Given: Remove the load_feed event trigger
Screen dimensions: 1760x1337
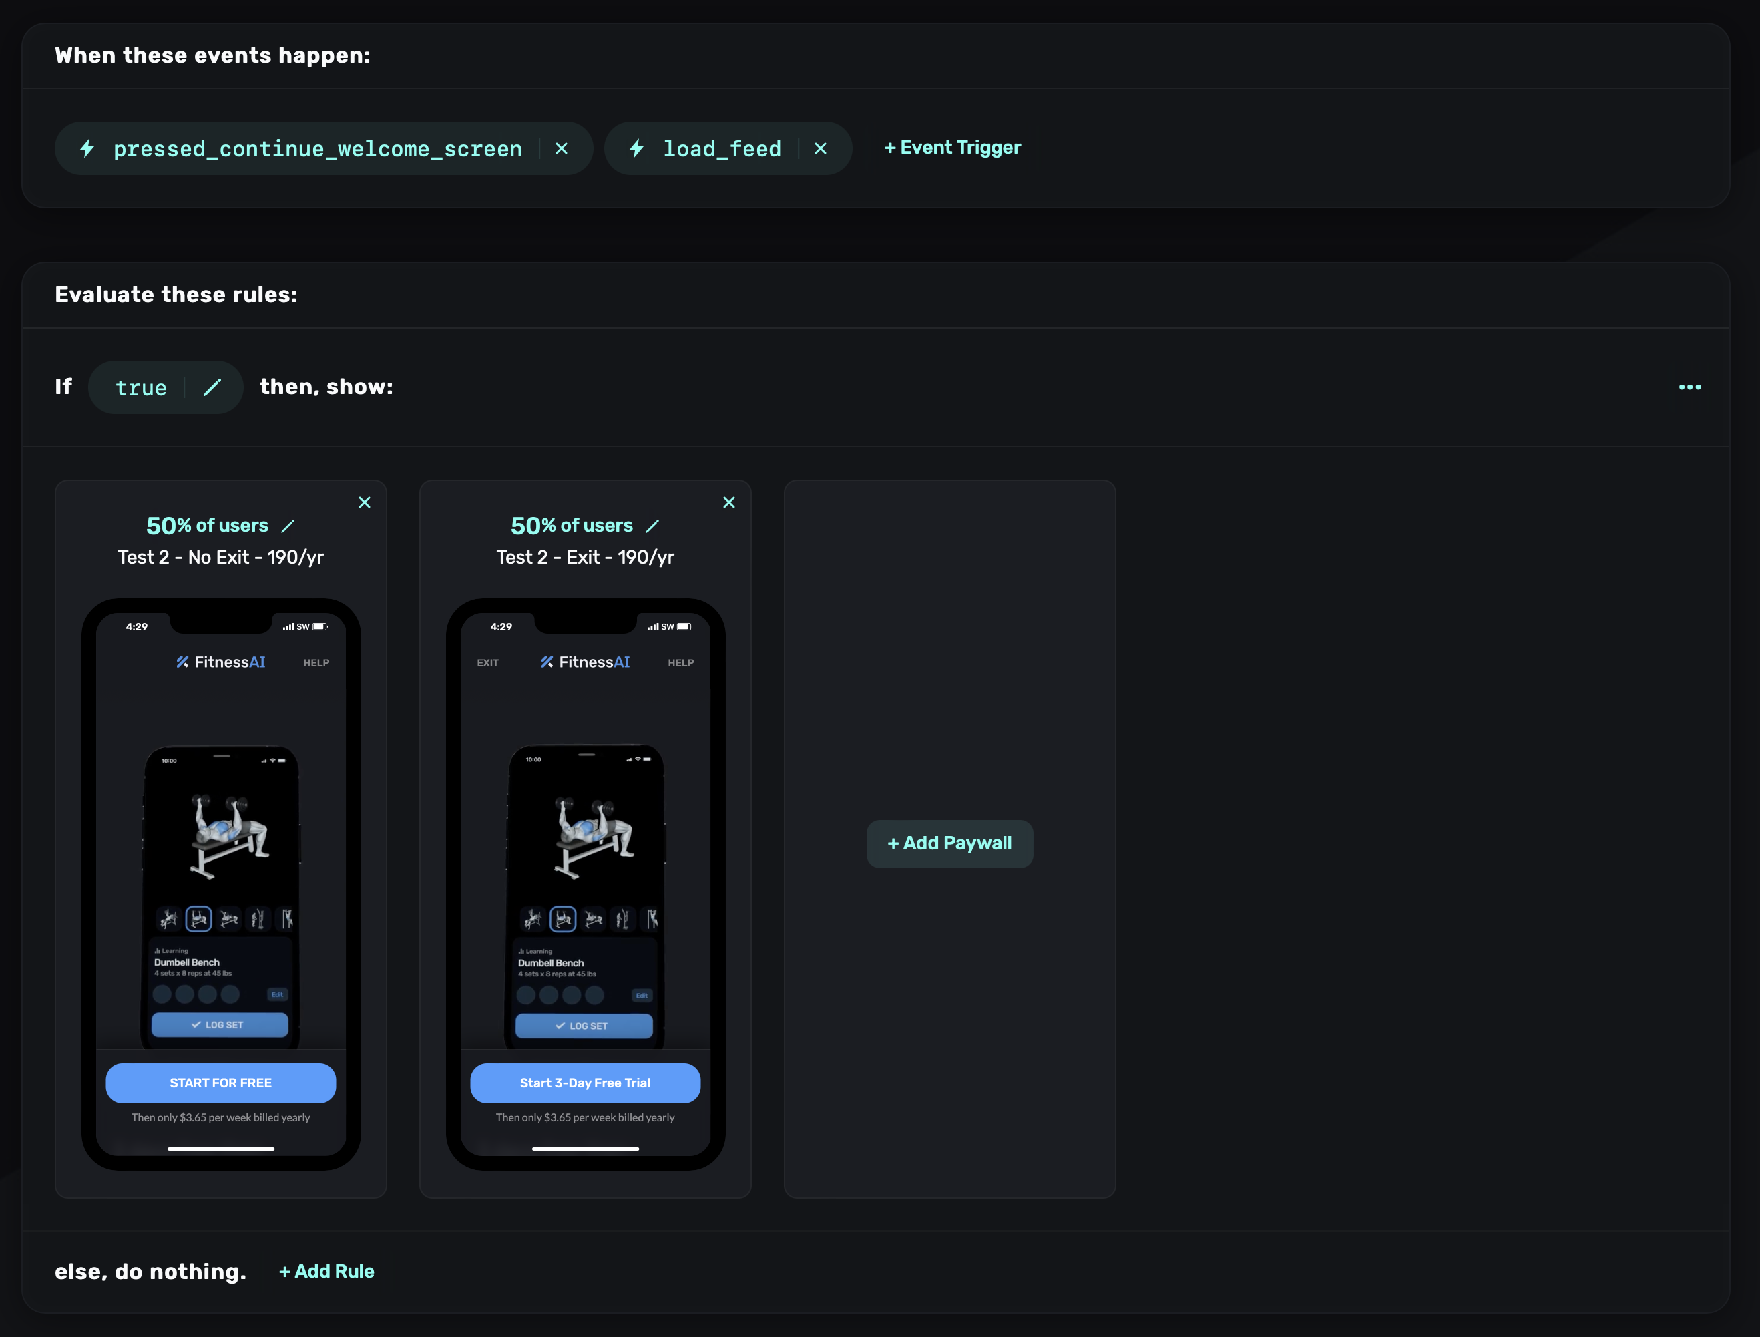Looking at the screenshot, I should pos(821,149).
